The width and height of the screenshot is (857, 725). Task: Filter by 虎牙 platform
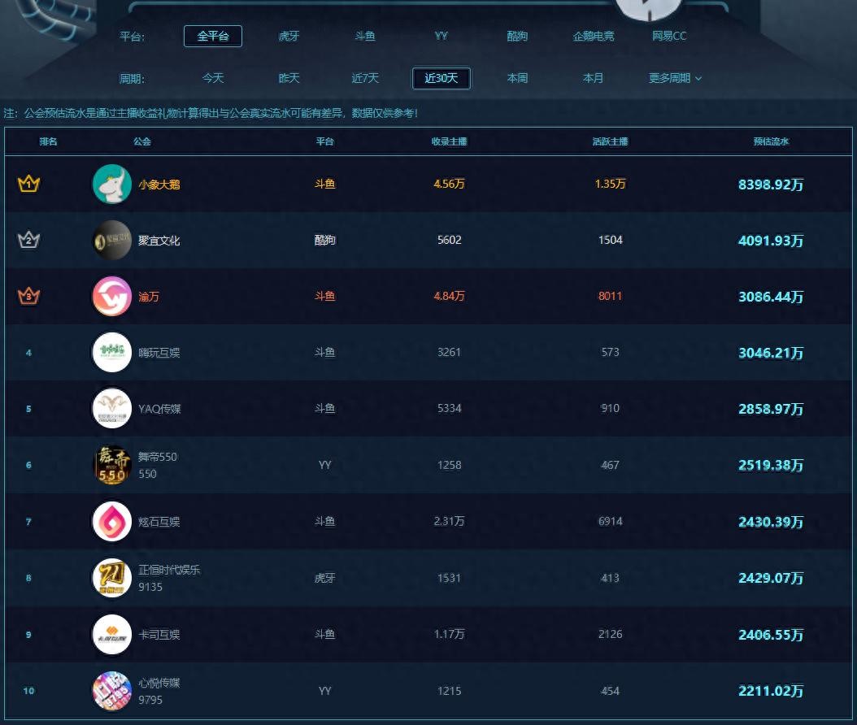[x=289, y=37]
